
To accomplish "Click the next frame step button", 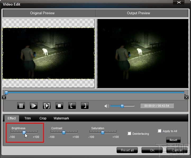I will (34, 106).
